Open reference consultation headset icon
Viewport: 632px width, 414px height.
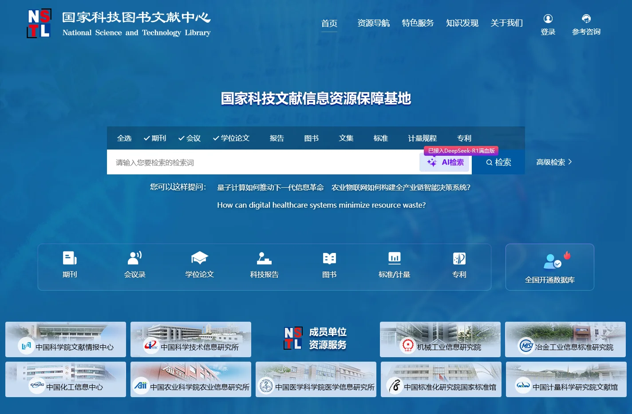586,18
